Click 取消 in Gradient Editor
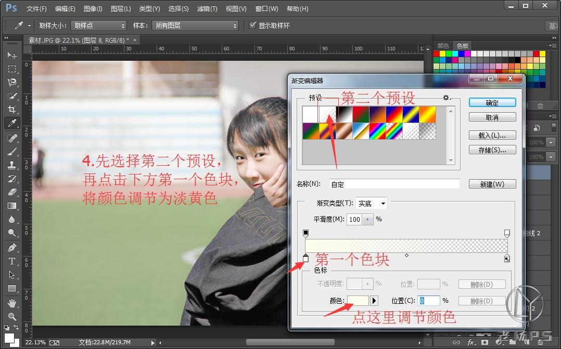The width and height of the screenshot is (561, 349). click(492, 117)
